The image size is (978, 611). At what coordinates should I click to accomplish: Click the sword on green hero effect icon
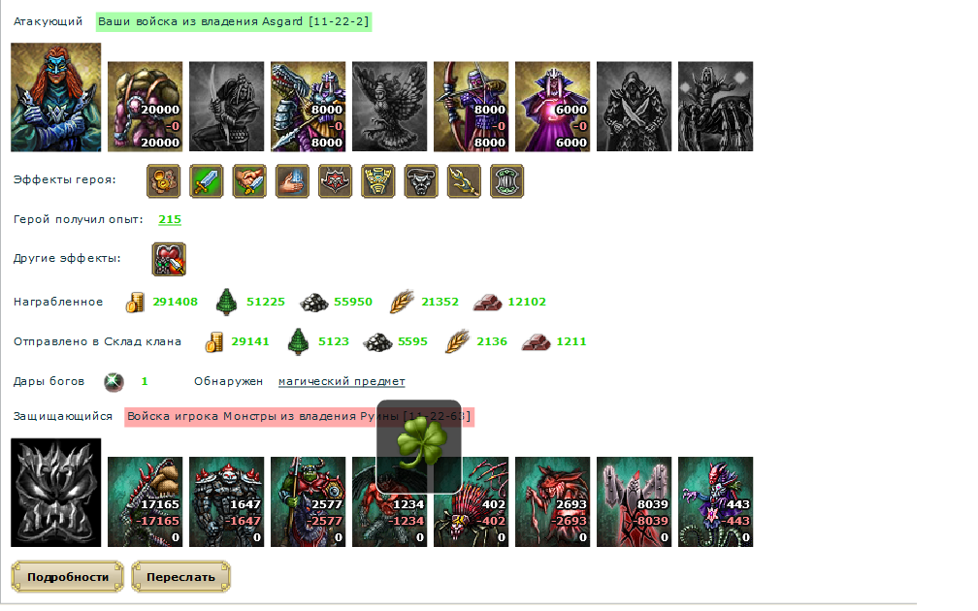[x=207, y=181]
